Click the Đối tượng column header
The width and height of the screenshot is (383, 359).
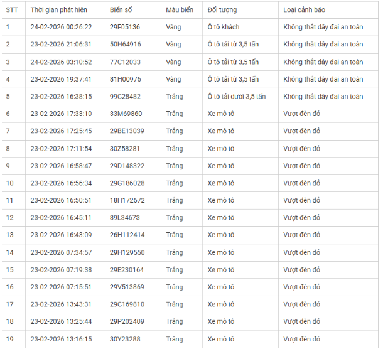click(x=222, y=10)
